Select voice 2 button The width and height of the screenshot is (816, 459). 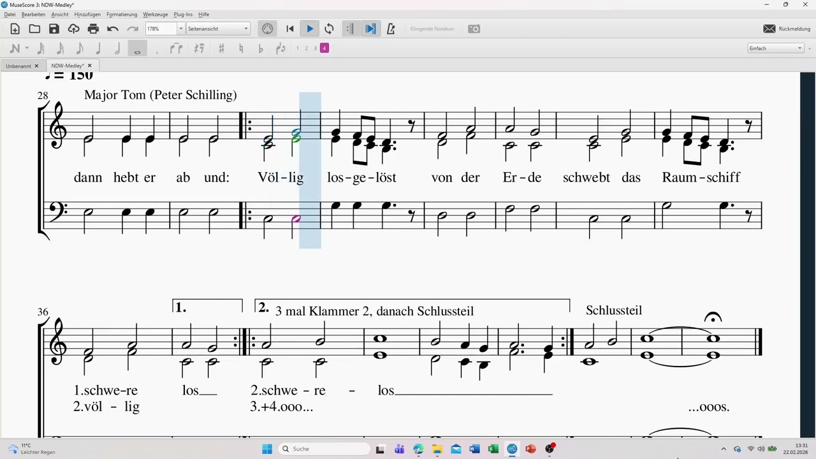click(x=306, y=48)
